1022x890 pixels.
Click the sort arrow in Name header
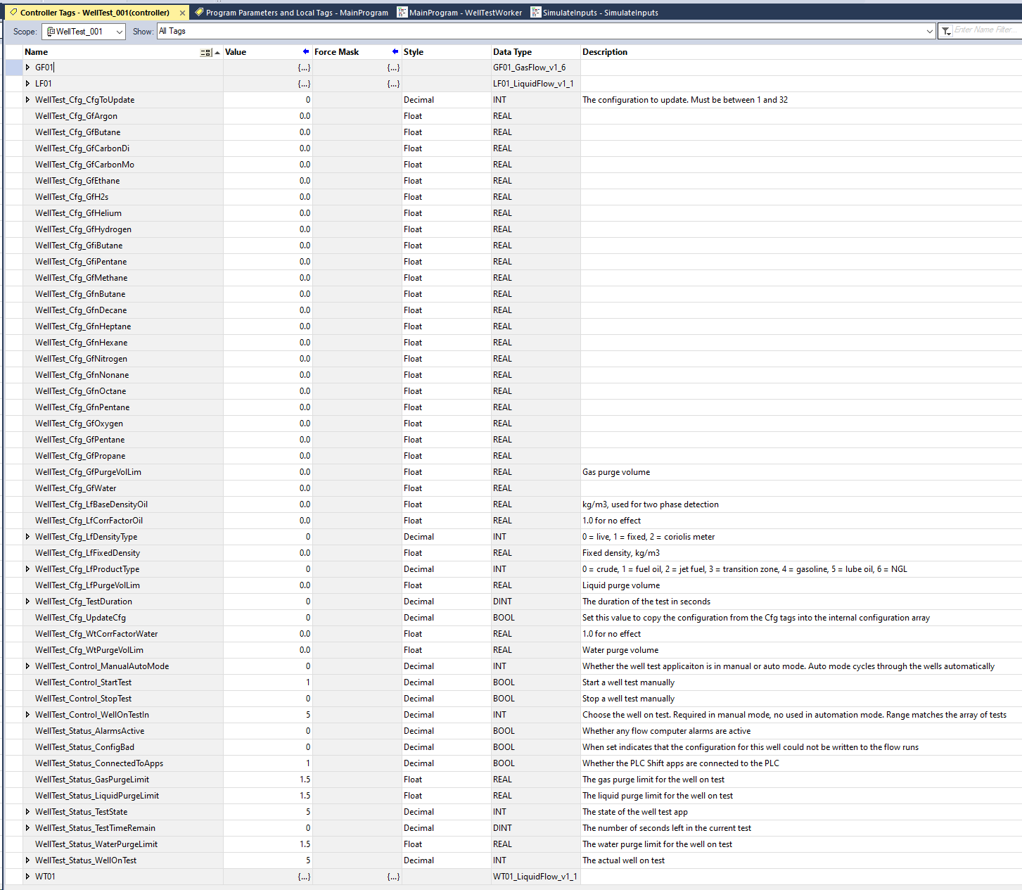coord(217,53)
